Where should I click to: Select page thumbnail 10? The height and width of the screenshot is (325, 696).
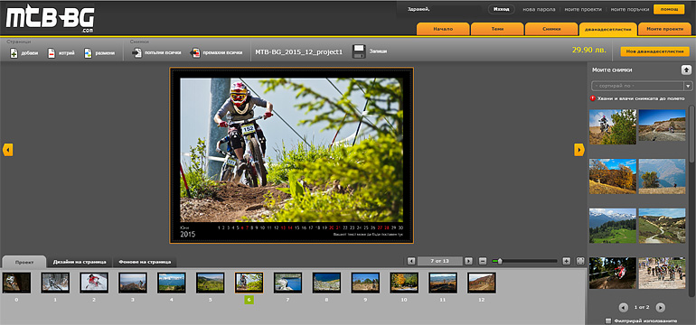coord(404,283)
